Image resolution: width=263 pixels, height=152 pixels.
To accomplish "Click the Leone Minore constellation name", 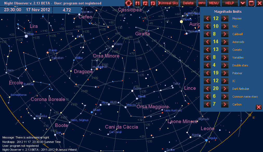I will 182,122.
